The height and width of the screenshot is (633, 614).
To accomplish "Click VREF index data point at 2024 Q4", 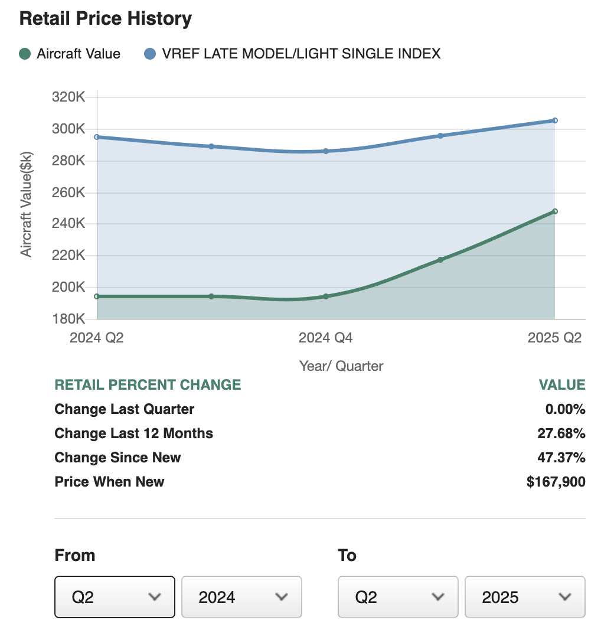I will coord(326,151).
